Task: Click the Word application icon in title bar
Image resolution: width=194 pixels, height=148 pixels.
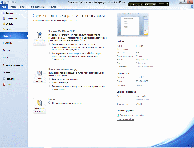Action: click(2, 2)
